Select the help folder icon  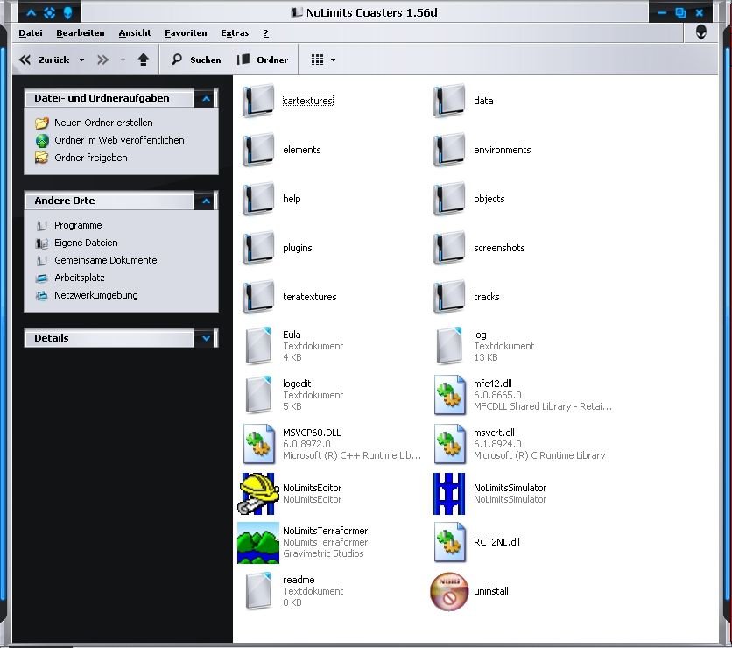258,199
